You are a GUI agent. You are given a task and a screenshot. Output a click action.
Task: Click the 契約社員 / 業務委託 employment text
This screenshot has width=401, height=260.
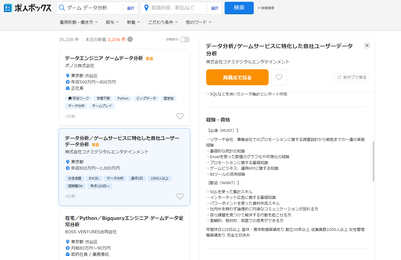pyautogui.click(x=90, y=254)
